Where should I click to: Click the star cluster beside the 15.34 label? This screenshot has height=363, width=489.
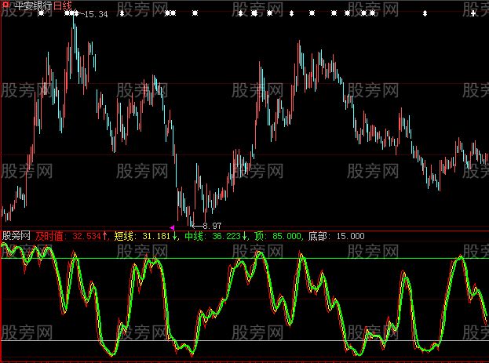71,14
